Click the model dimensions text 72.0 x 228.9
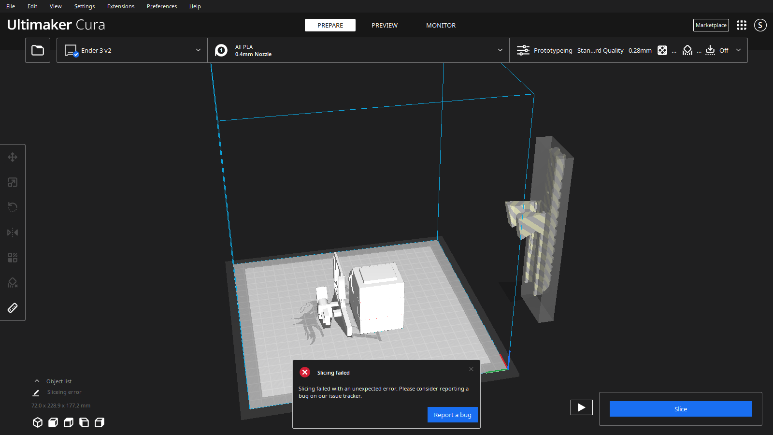Viewport: 773px width, 435px height. [x=61, y=406]
